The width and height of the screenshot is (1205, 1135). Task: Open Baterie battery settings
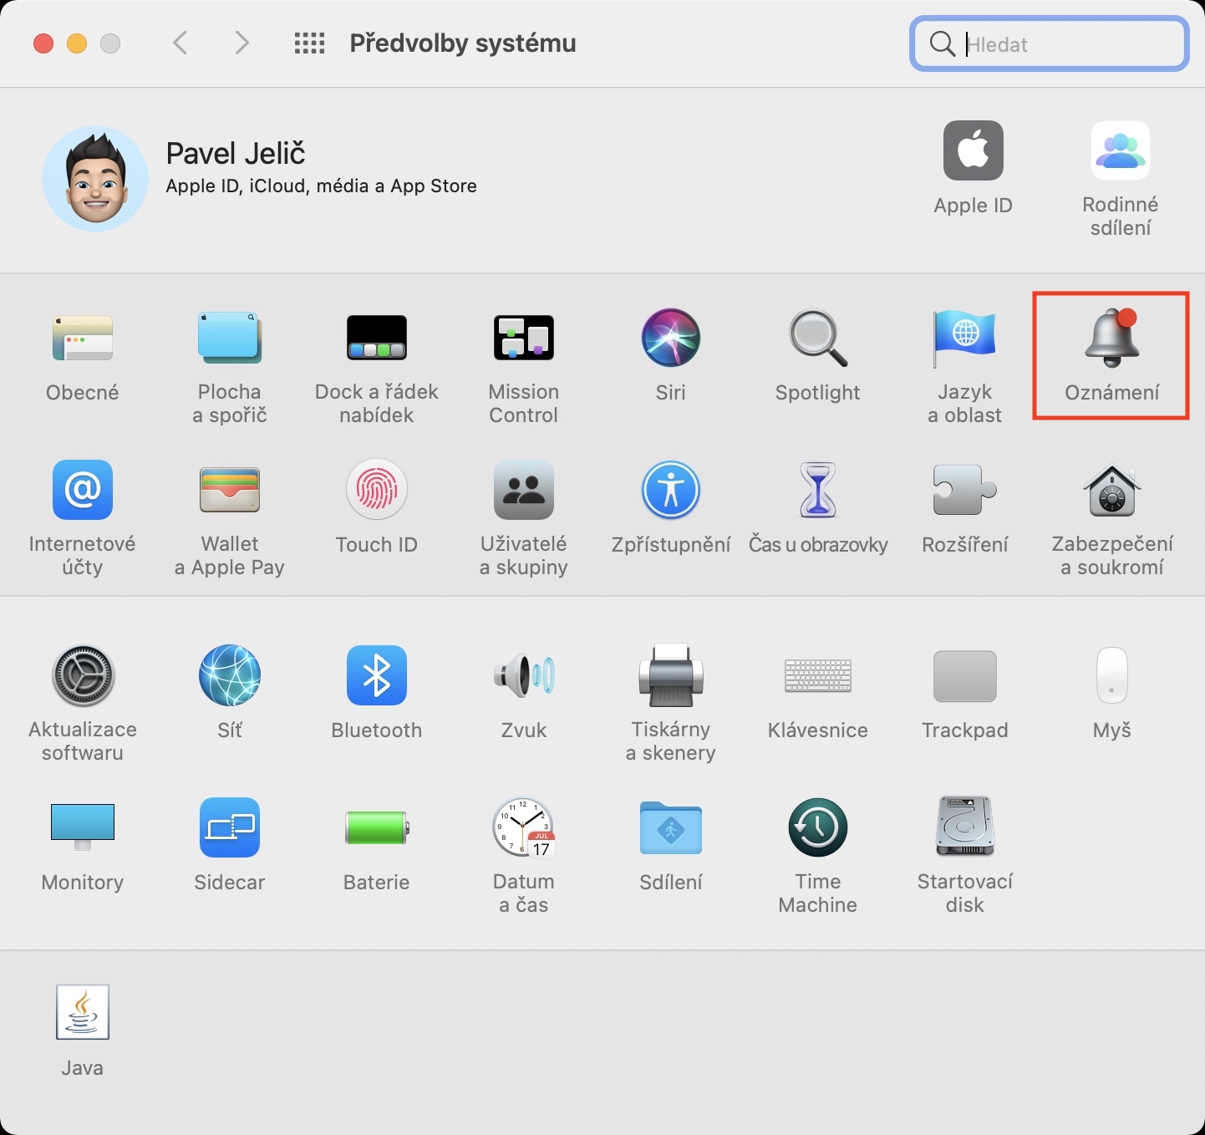(x=377, y=827)
